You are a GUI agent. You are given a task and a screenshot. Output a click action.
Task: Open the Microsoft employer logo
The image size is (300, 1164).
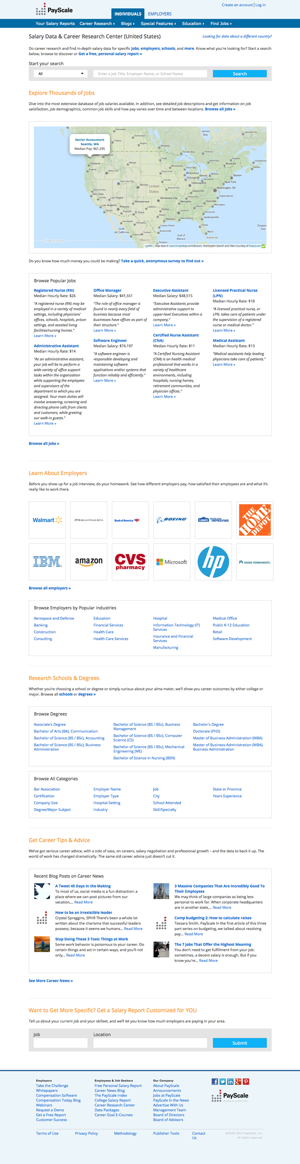172,561
